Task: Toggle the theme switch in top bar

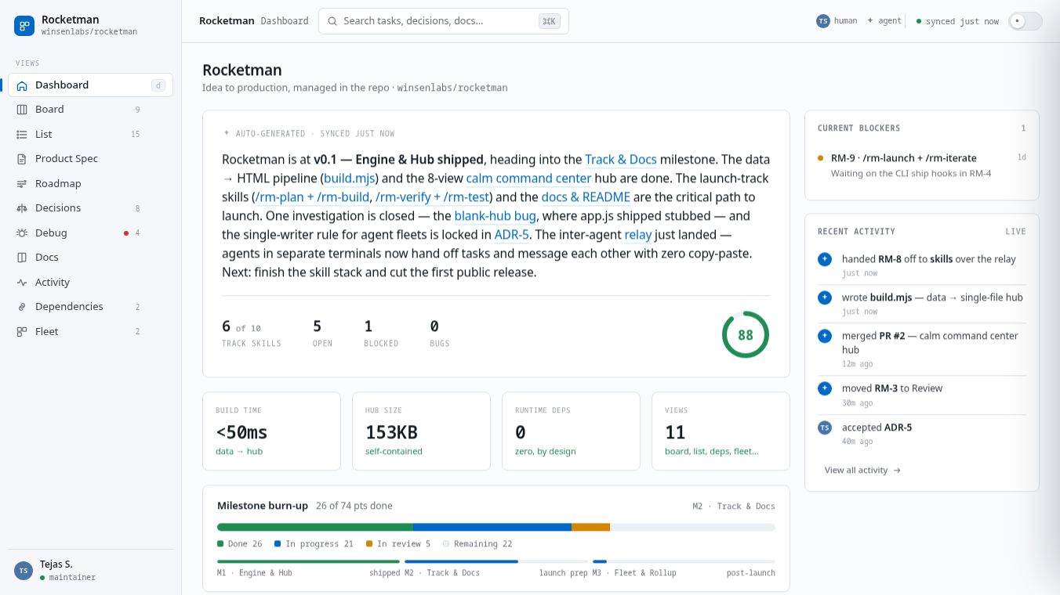Action: 1026,21
